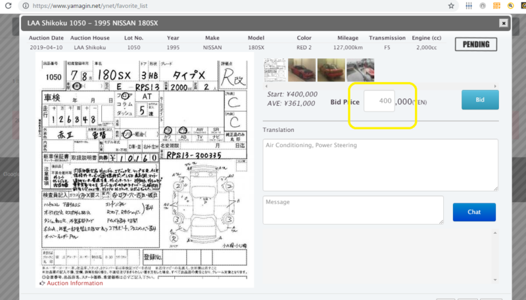
Task: Click the thumbnail strip right arrow
Action: 495,86
